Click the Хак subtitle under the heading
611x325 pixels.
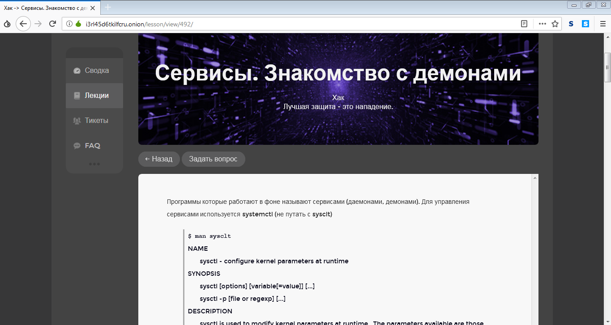coord(338,97)
